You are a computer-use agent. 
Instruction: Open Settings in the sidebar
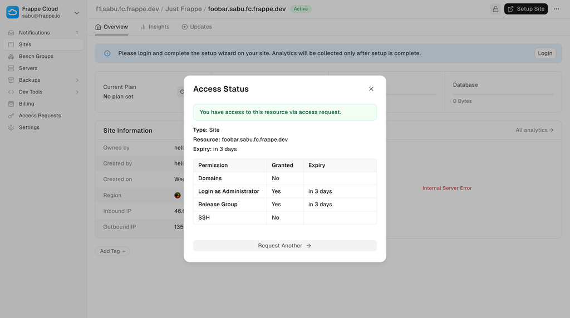click(x=29, y=127)
